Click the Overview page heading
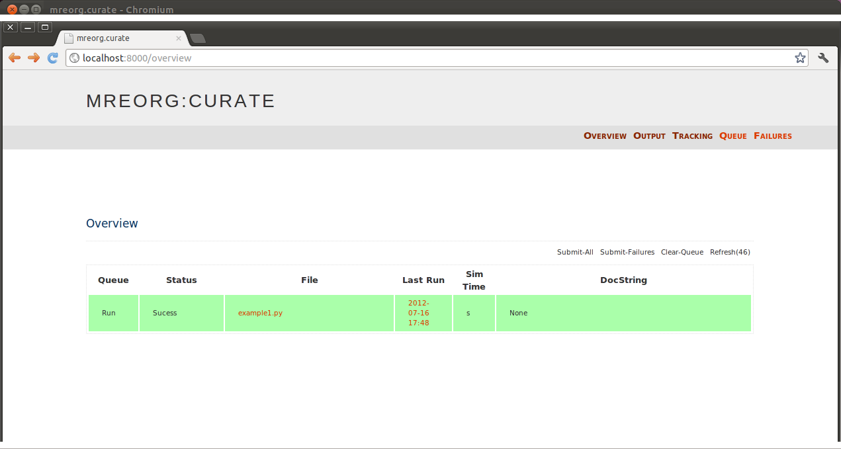841x449 pixels. (x=112, y=224)
